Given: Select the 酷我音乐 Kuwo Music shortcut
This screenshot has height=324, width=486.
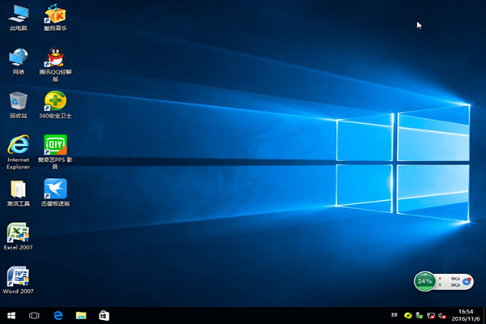Looking at the screenshot, I should point(55,18).
